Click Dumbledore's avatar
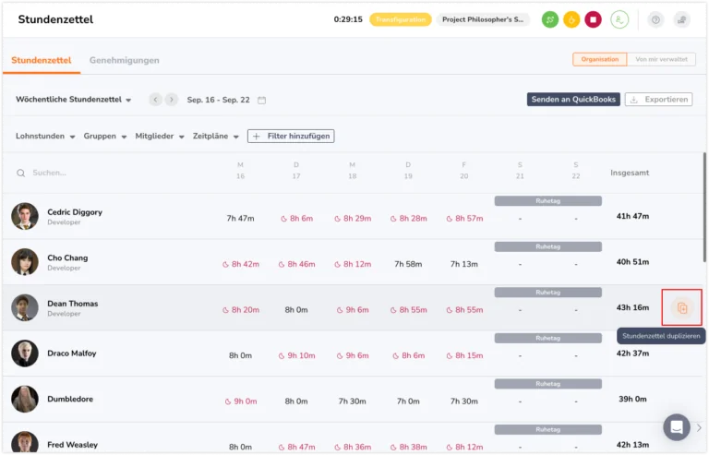 (24, 399)
